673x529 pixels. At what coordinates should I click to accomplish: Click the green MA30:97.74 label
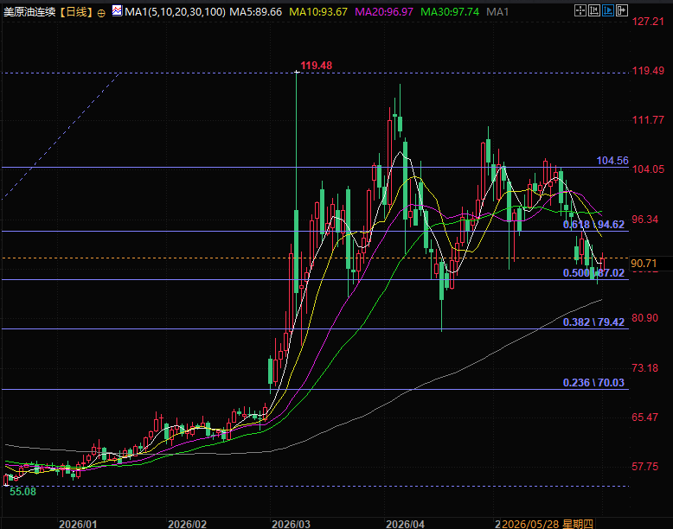click(449, 11)
